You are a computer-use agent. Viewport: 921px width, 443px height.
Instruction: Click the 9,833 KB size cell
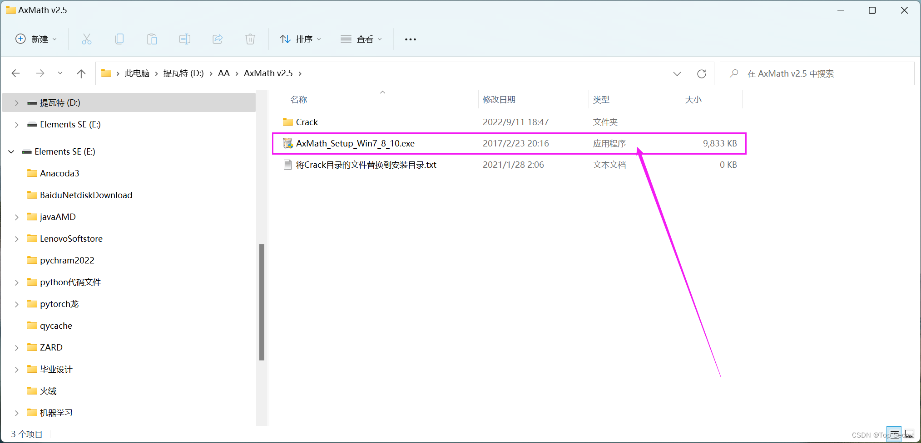720,143
